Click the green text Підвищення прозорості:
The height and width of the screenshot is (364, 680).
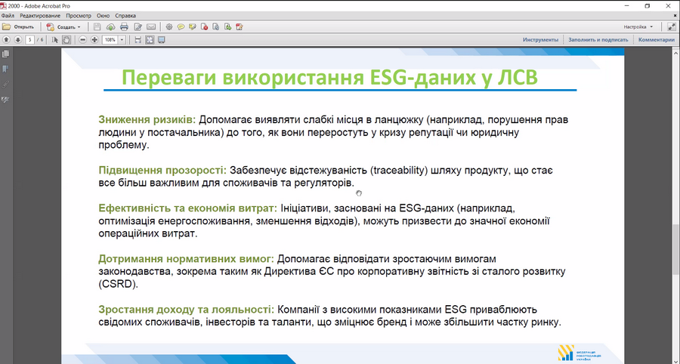coord(162,171)
